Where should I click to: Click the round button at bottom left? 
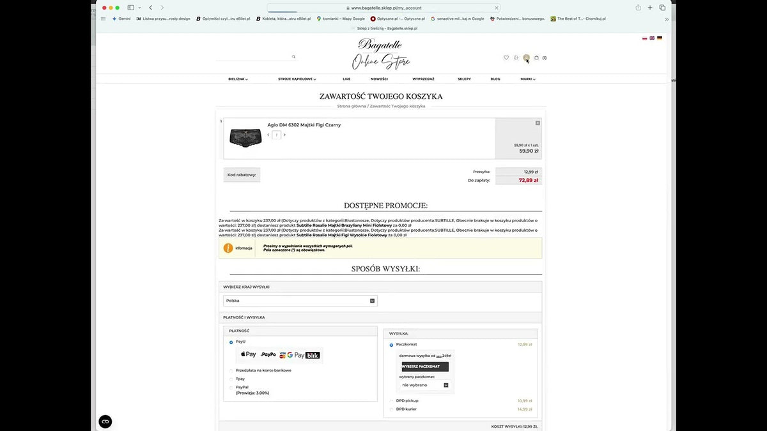(x=105, y=421)
